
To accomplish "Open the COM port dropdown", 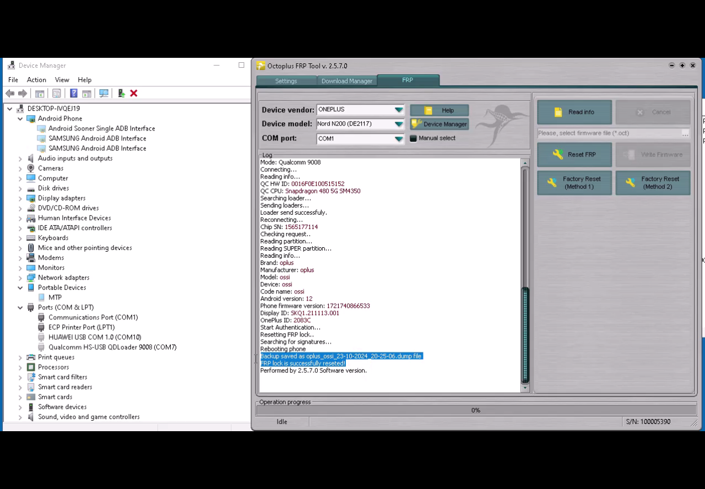I will 398,139.
